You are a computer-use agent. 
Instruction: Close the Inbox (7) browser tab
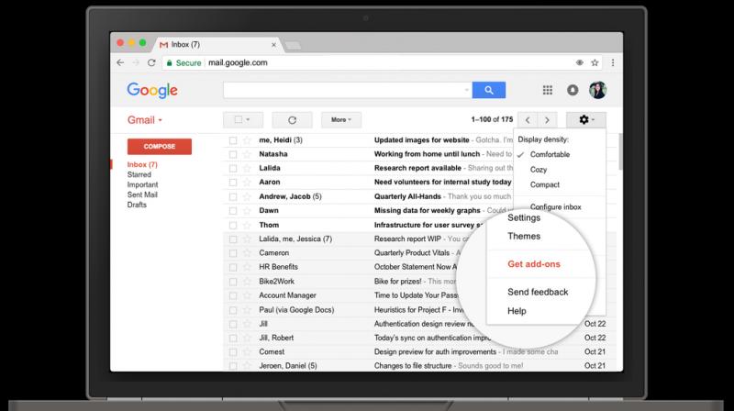273,45
